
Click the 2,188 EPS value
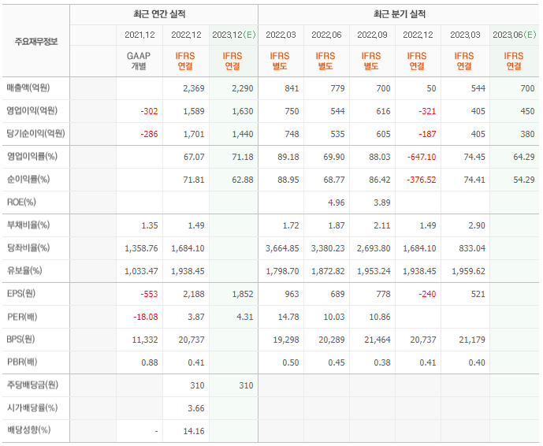tap(194, 295)
